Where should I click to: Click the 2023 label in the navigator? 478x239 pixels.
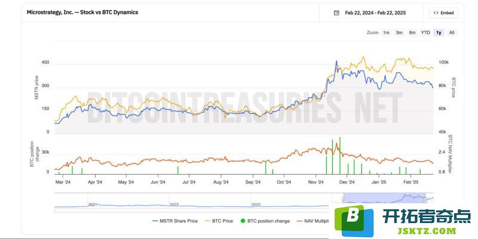pyautogui.click(x=256, y=204)
